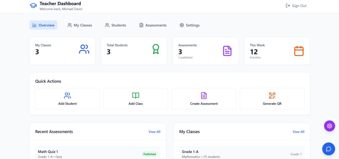
Task: Click the My Classes stat count 3
Action: (37, 52)
